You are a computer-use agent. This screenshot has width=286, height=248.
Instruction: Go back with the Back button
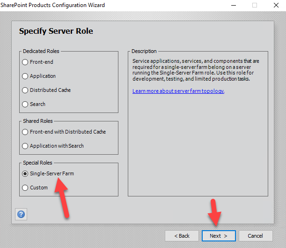click(182, 236)
